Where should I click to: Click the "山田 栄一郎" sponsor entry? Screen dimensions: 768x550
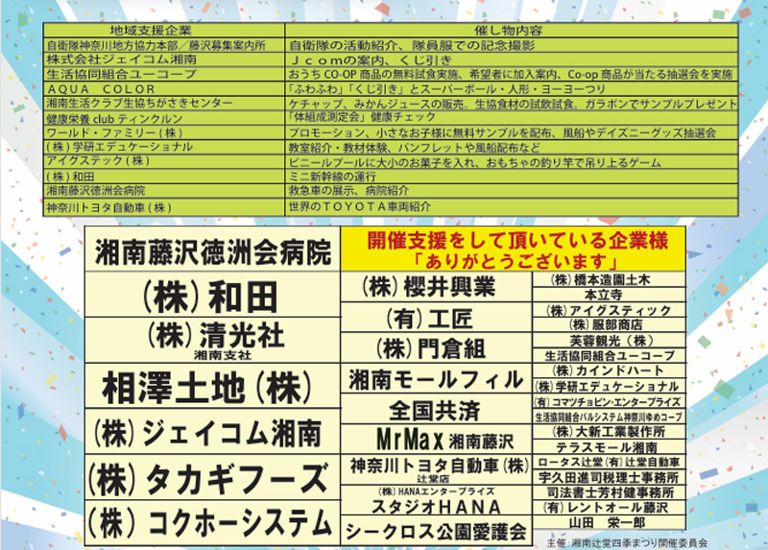click(609, 522)
